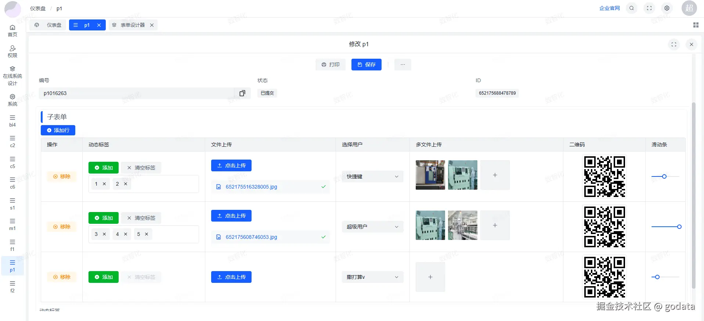Click 添加 tag button in third row
Viewport: 704px width, 321px height.
[x=104, y=277]
